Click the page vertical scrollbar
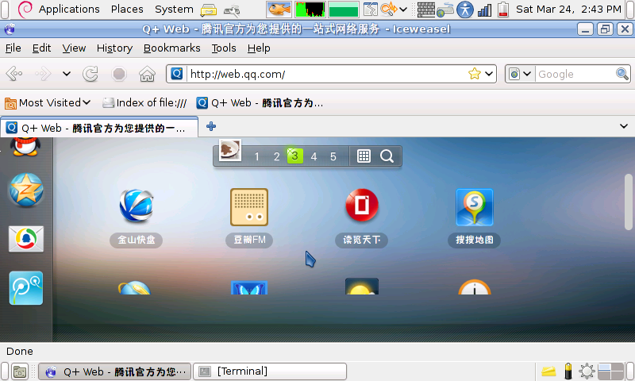This screenshot has height=381, width=635. [628, 202]
